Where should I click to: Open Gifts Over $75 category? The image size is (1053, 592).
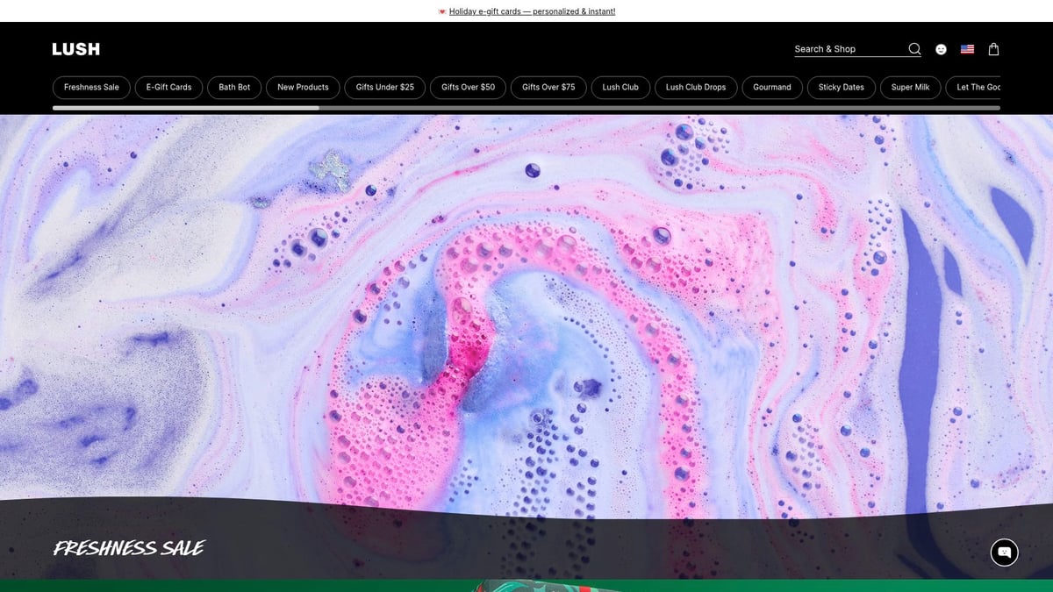(548, 88)
